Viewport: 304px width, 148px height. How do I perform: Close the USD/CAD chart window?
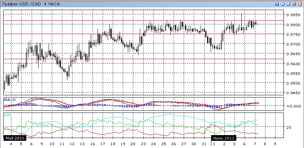coord(300,4)
